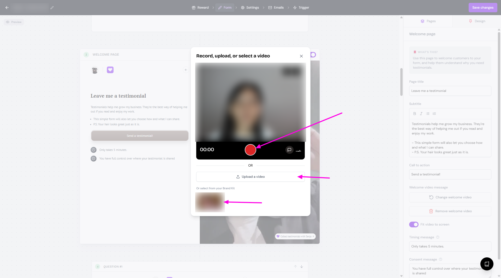501x278 pixels.
Task: Click the pencil icon to rename form
Action: [x=52, y=8]
